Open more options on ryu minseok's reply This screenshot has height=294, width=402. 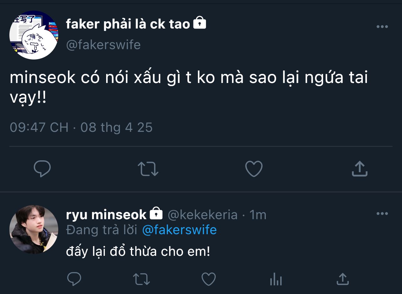click(x=382, y=214)
